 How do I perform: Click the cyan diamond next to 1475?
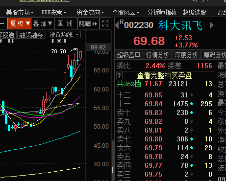click(x=192, y=104)
